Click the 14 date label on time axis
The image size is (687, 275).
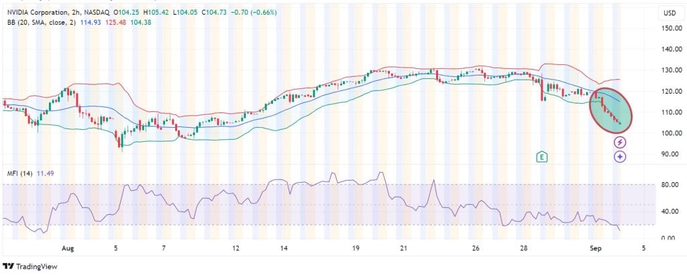[284, 249]
